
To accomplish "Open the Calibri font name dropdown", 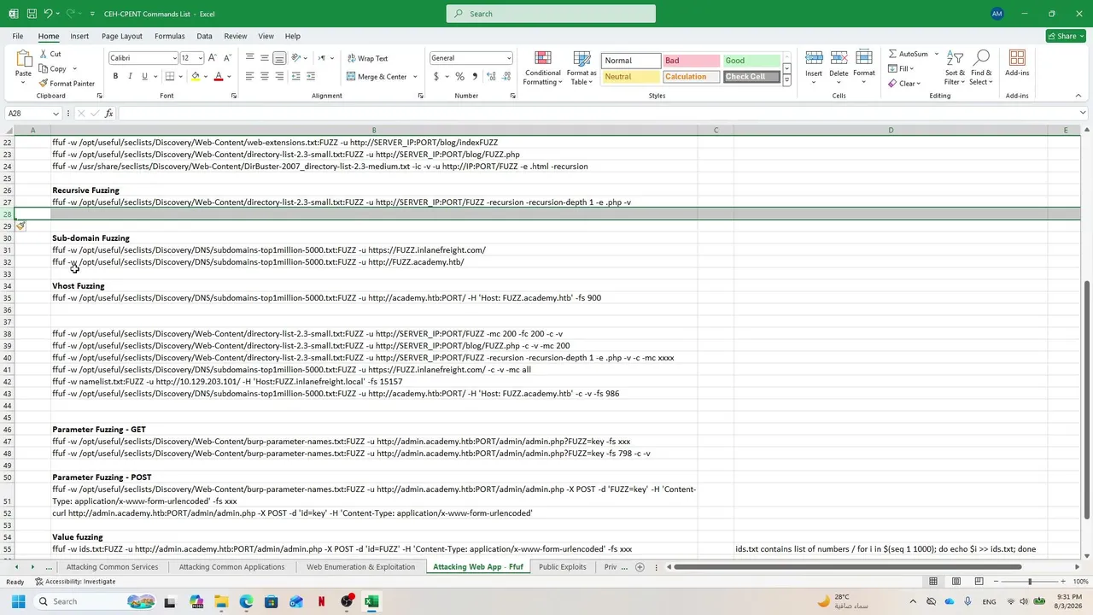I will tap(174, 58).
